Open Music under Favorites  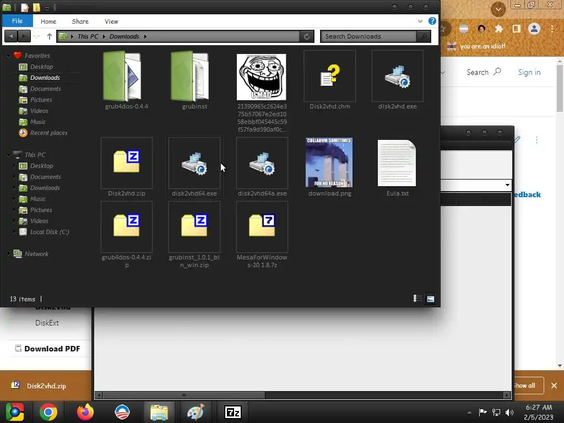coord(38,122)
